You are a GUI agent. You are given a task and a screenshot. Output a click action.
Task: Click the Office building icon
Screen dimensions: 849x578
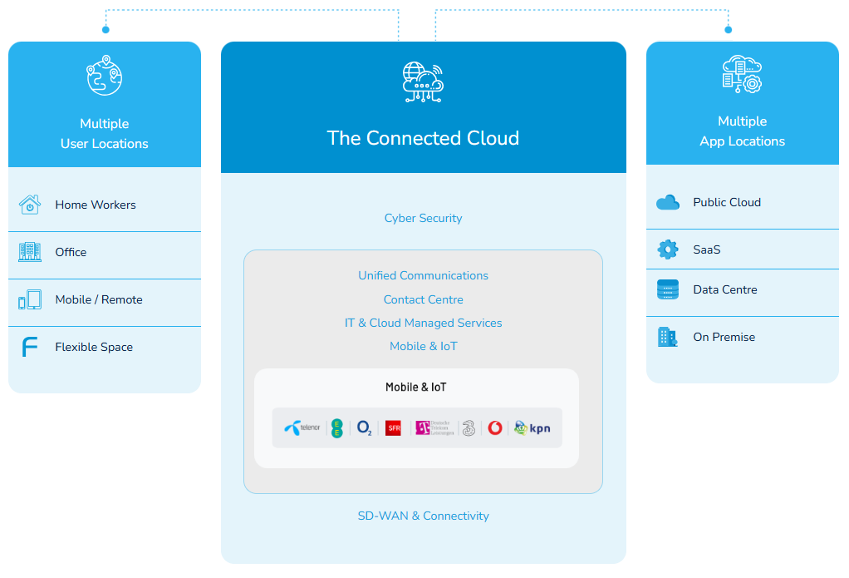point(30,252)
